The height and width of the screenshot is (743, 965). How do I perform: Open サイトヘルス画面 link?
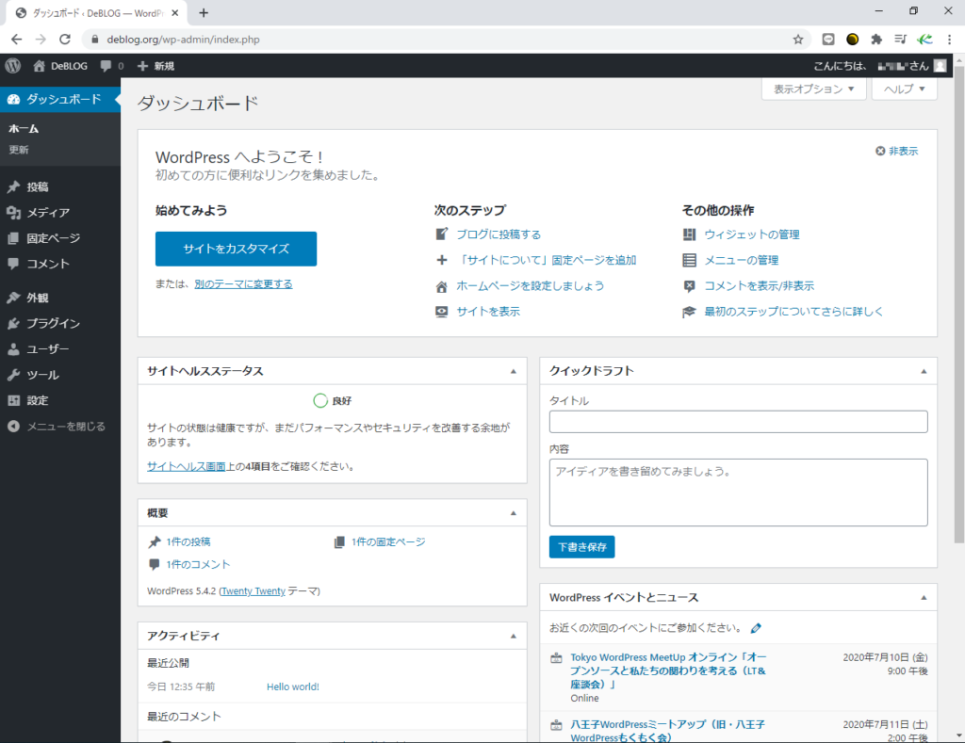(x=186, y=466)
